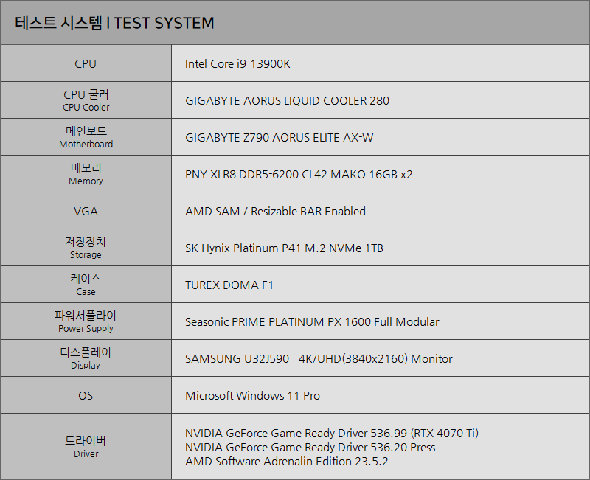Click the '테스트 시스템 I TEST SYSTEM' heading

pos(114,23)
